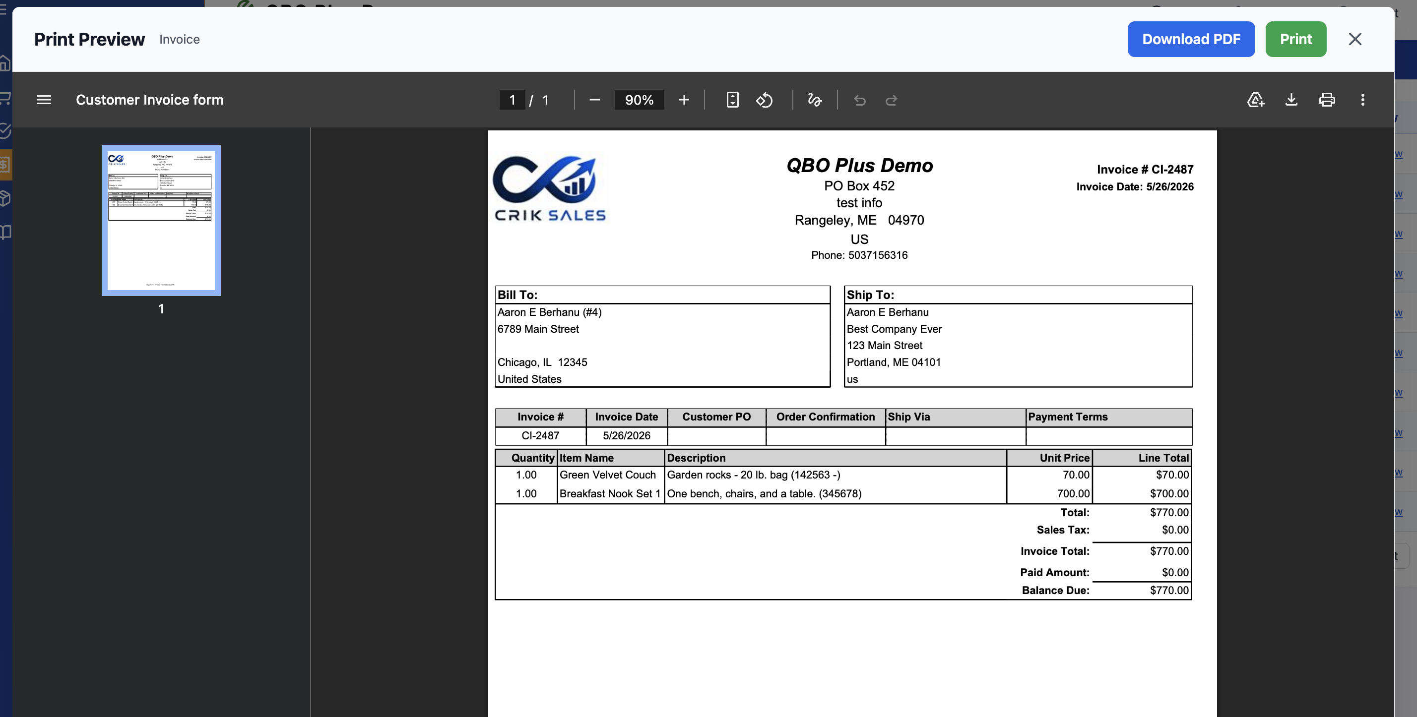
Task: Click the 'Balance Due:' label
Action: (x=1056, y=591)
